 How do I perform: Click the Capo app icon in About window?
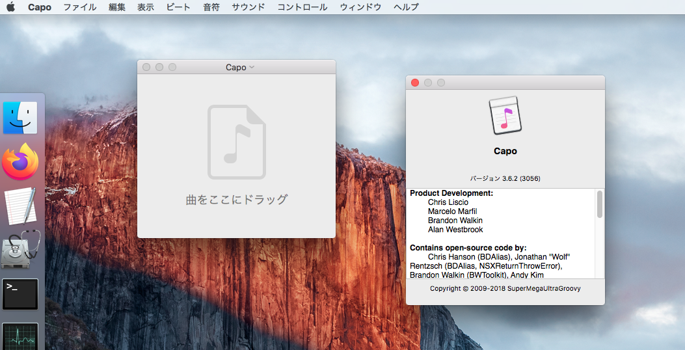(x=505, y=116)
